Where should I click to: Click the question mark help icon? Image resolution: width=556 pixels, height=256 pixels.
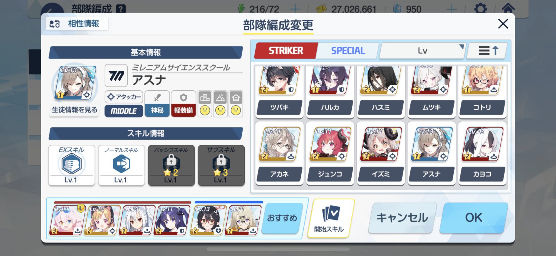pos(121,9)
